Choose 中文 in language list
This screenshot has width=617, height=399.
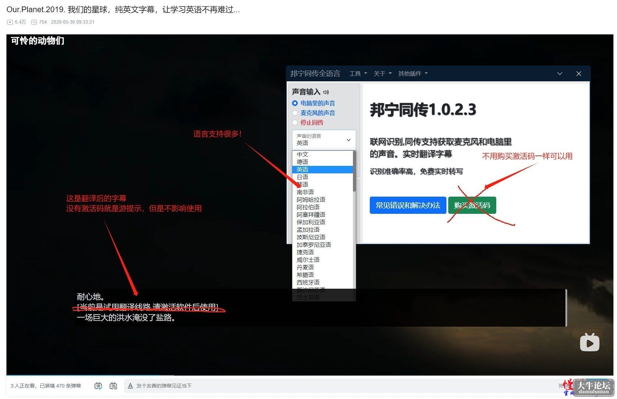click(322, 154)
